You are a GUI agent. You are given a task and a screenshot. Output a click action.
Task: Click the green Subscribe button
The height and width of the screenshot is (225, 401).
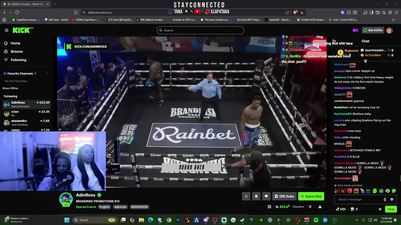[311, 196]
